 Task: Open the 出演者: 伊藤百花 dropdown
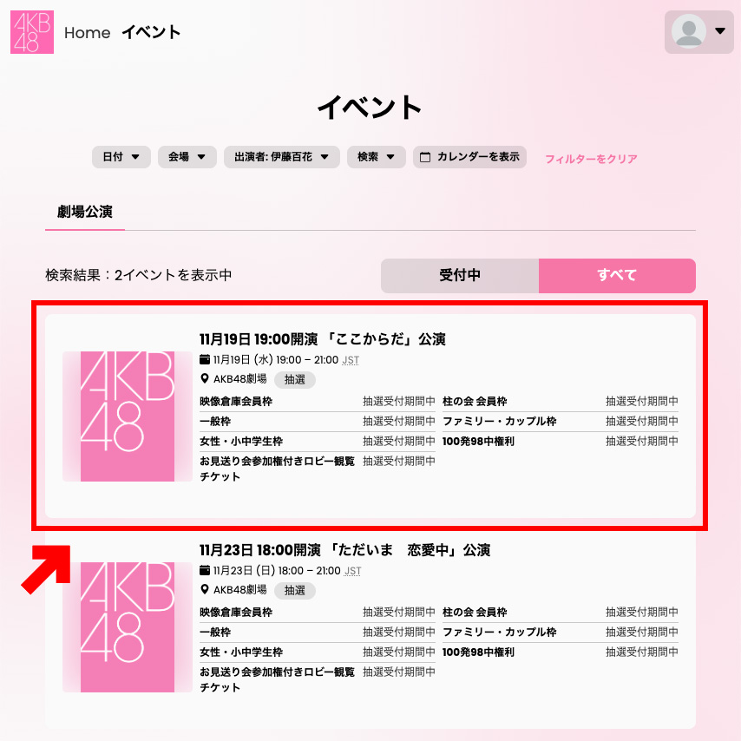[x=282, y=157]
